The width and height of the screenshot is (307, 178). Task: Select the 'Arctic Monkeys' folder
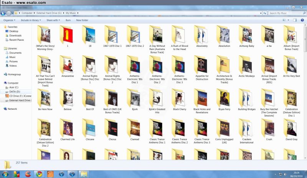pos(247,67)
